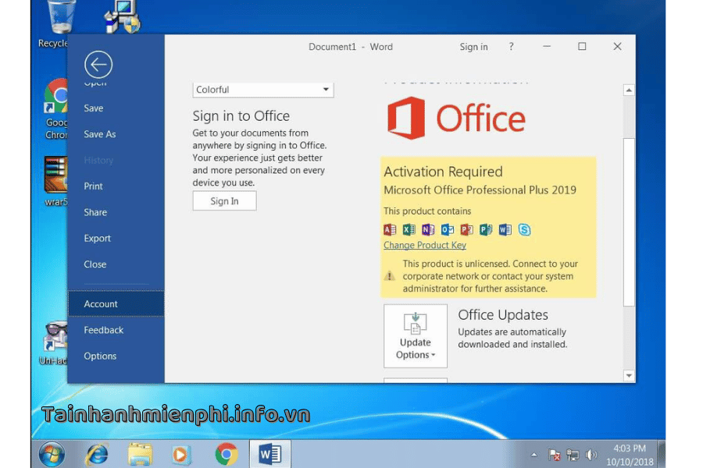703x468 pixels.
Task: Select Account in the left sidebar
Action: tap(101, 304)
